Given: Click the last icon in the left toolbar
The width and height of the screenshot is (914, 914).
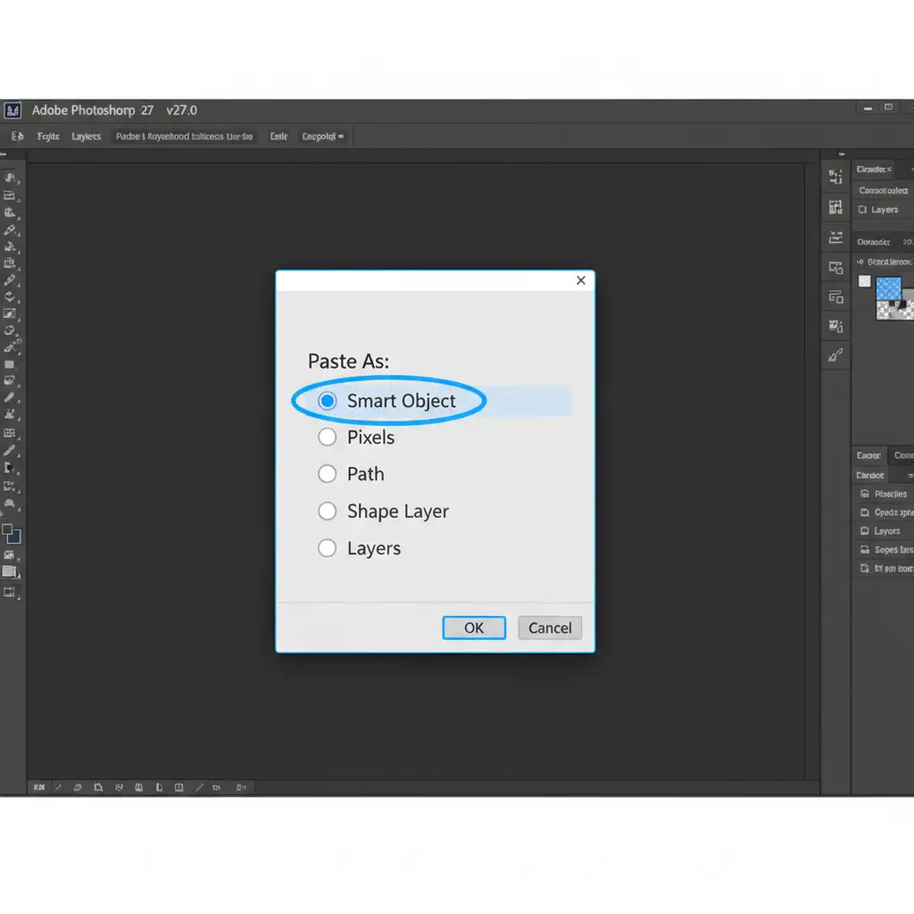Looking at the screenshot, I should [x=10, y=593].
